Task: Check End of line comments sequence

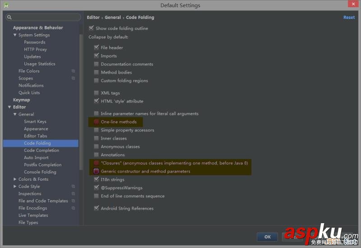Action: [x=96, y=196]
